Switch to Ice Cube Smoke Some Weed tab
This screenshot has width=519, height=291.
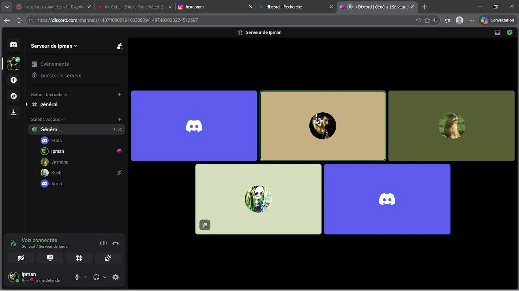click(x=134, y=7)
